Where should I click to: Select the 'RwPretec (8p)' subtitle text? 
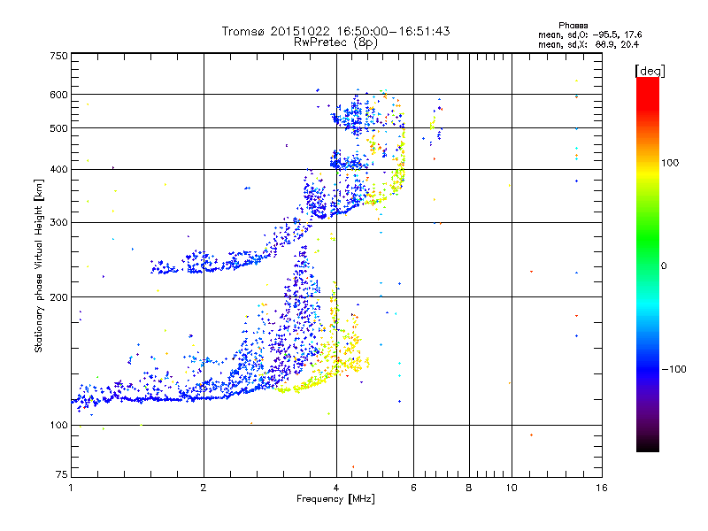tap(335, 42)
